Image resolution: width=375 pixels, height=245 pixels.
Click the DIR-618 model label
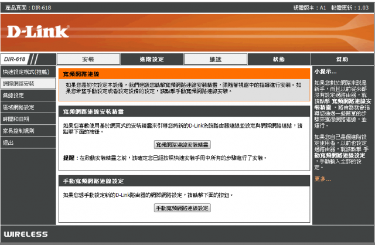(15, 59)
